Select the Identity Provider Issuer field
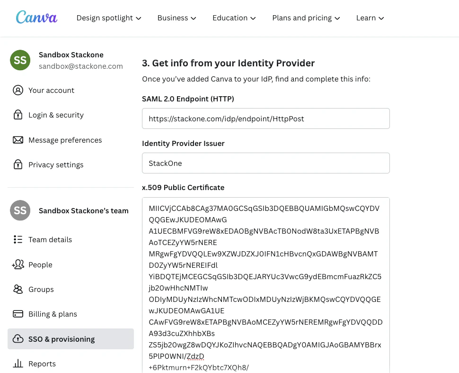Viewport: 459px width, 373px height. pyautogui.click(x=265, y=163)
